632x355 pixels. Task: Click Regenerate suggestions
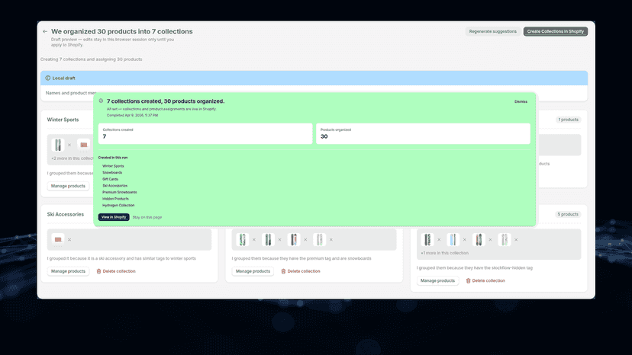click(x=492, y=31)
